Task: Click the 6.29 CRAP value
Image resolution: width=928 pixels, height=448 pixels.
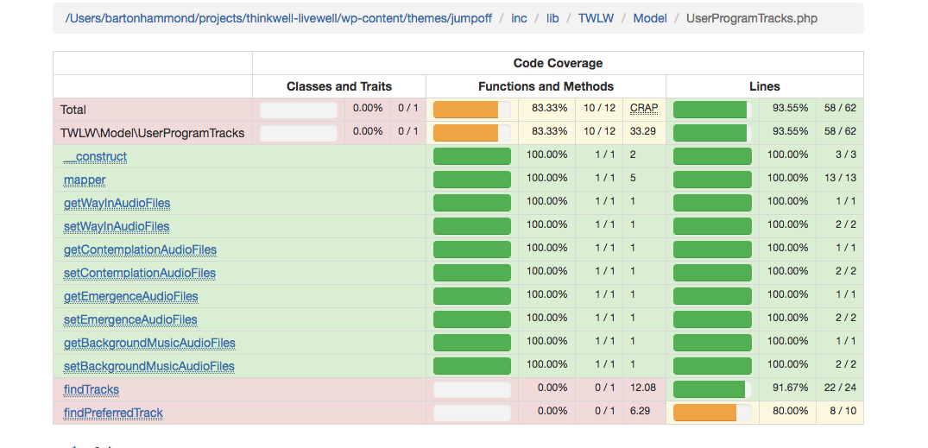Action: [640, 411]
